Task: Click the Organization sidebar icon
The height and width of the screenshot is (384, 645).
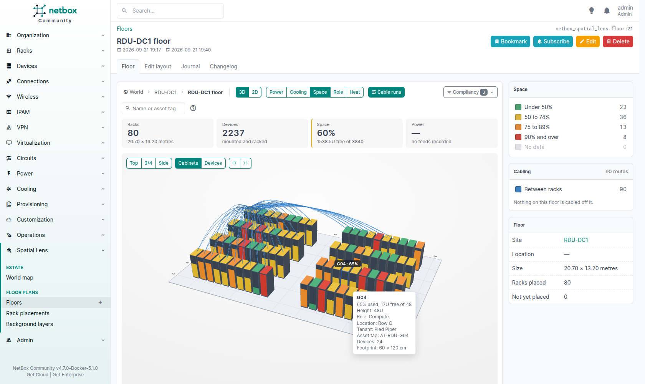Action: click(9, 35)
